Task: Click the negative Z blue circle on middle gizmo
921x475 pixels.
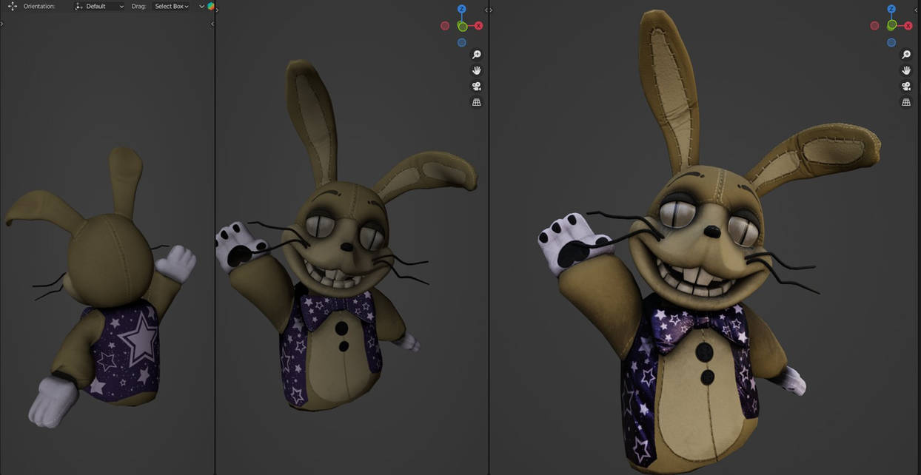Action: 461,43
